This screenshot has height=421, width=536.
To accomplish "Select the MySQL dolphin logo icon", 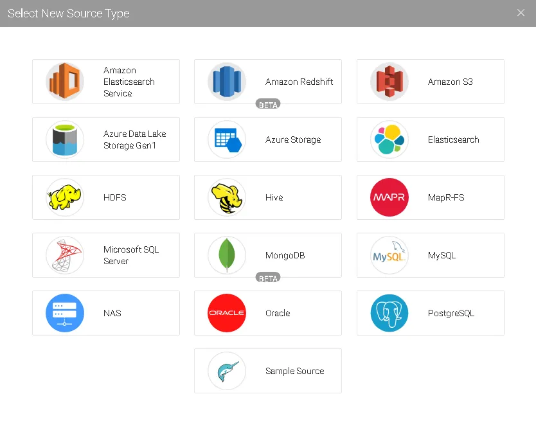I will tap(389, 255).
